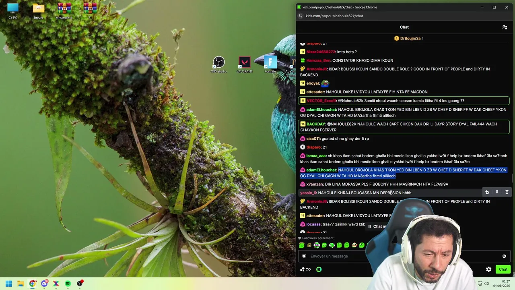The height and width of the screenshot is (290, 515).
Task: Open locaass user profile
Action: (x=313, y=224)
